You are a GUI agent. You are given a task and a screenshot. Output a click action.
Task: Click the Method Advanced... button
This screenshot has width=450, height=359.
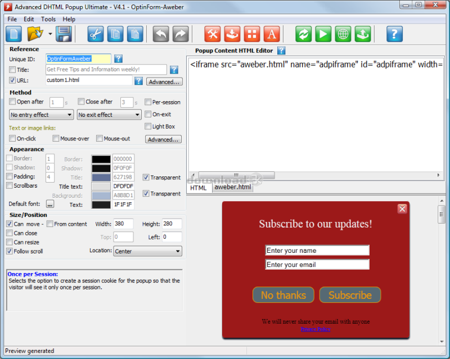(x=163, y=139)
